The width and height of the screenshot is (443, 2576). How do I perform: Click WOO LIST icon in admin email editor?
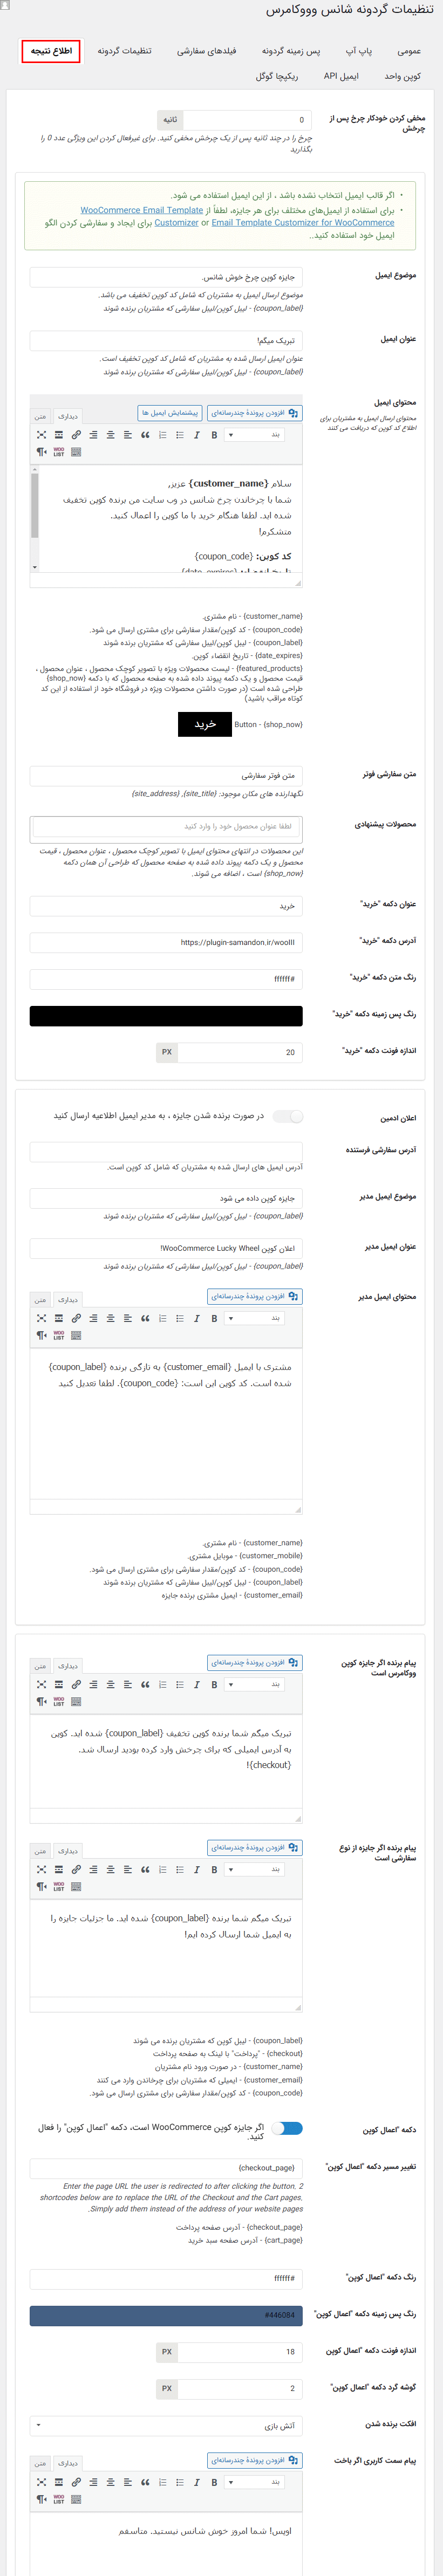tap(59, 1335)
